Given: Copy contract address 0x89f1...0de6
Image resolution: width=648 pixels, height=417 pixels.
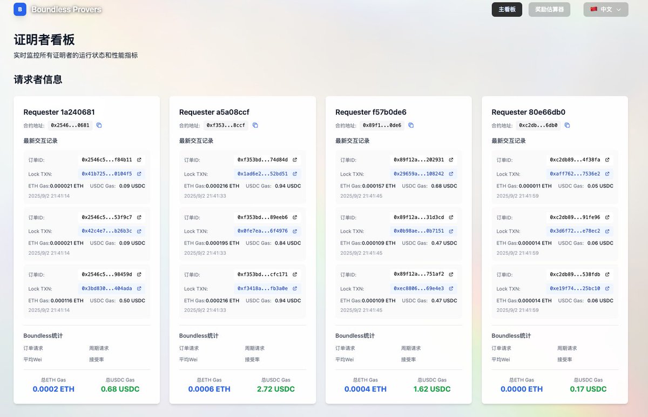Looking at the screenshot, I should click(411, 126).
